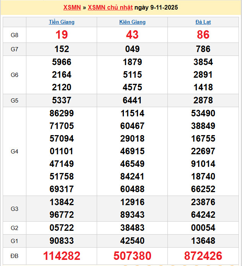Click the date text ngày 9-11-2025

[x=156, y=7]
